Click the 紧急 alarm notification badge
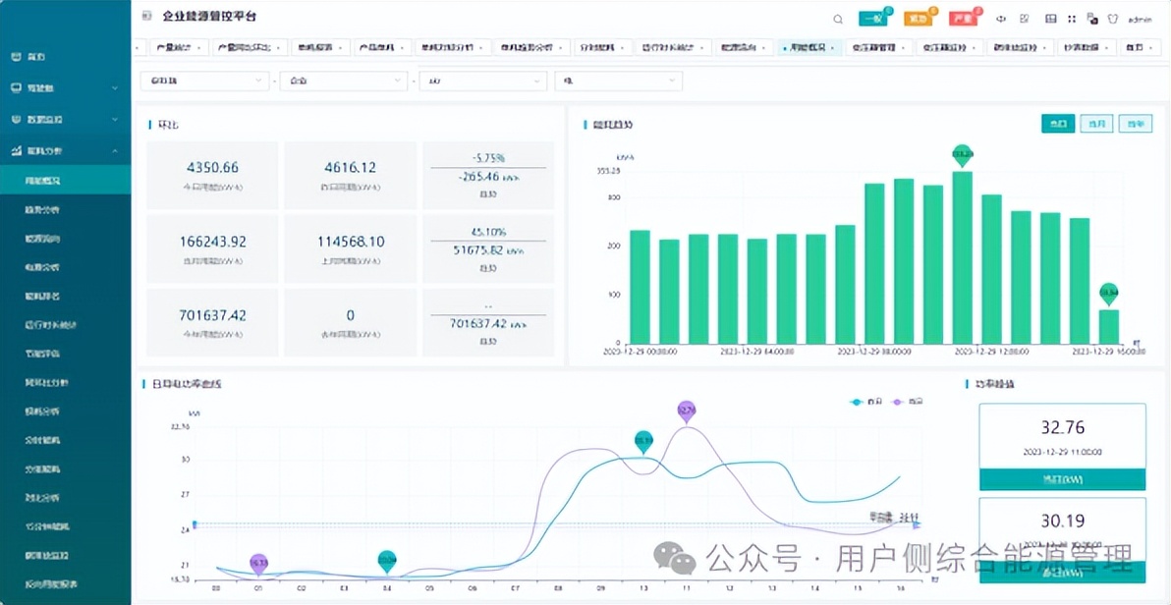The image size is (1171, 605). click(919, 18)
